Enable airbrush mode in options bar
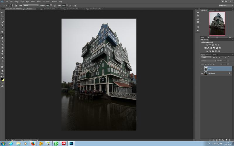 coord(71,6)
